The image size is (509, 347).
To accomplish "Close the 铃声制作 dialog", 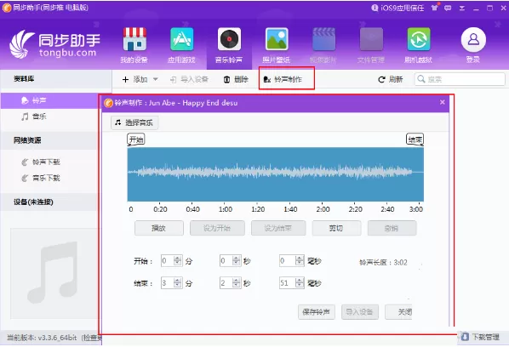I will click(x=442, y=102).
